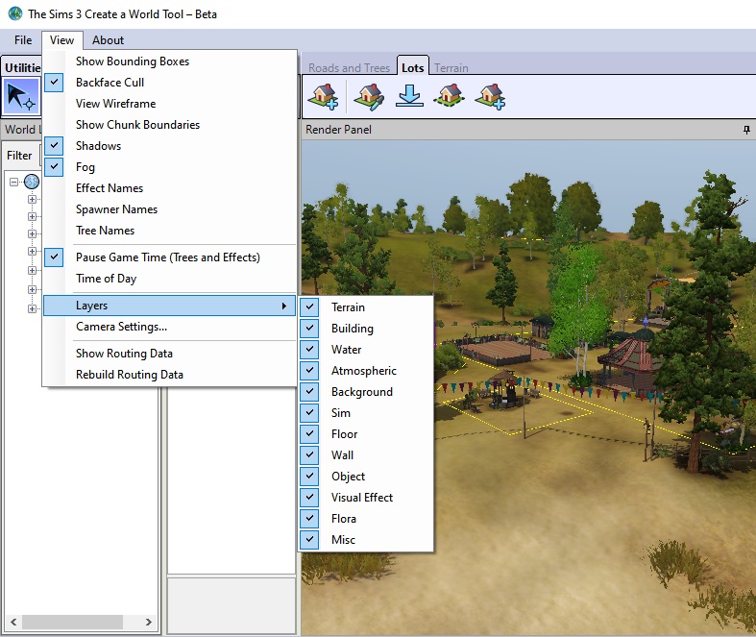Select the globe world icon in the tree
The height and width of the screenshot is (637, 756).
pos(32,182)
